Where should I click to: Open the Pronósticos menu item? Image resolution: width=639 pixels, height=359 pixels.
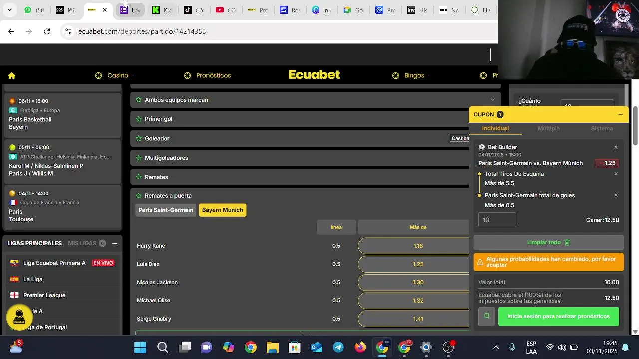(x=207, y=75)
